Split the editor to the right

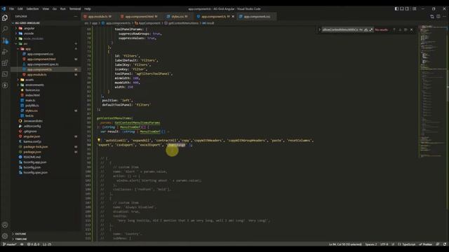[438, 17]
